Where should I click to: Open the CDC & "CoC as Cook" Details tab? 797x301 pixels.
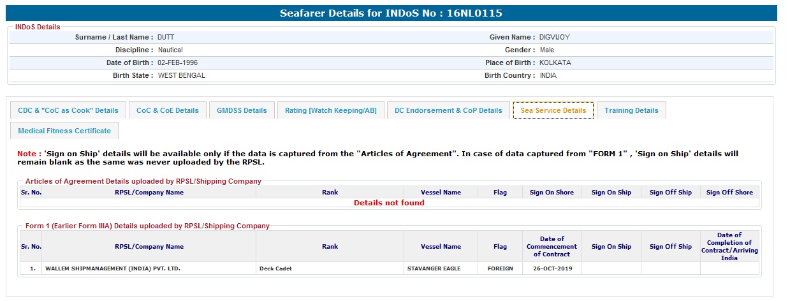tap(68, 110)
